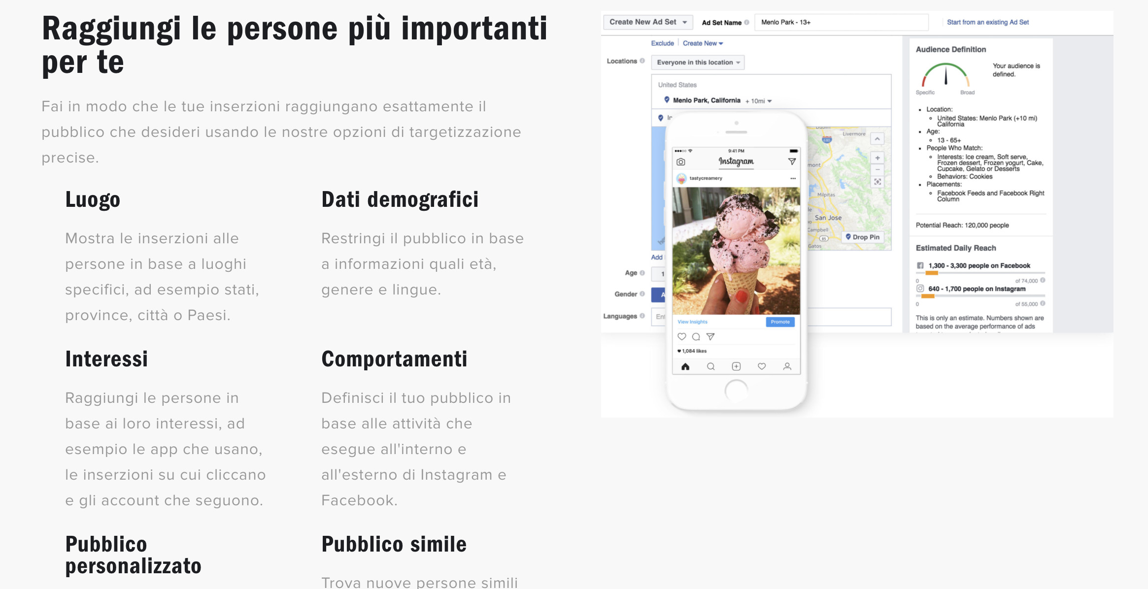Open direct messages paper plane icon
This screenshot has height=589, width=1148.
(792, 162)
